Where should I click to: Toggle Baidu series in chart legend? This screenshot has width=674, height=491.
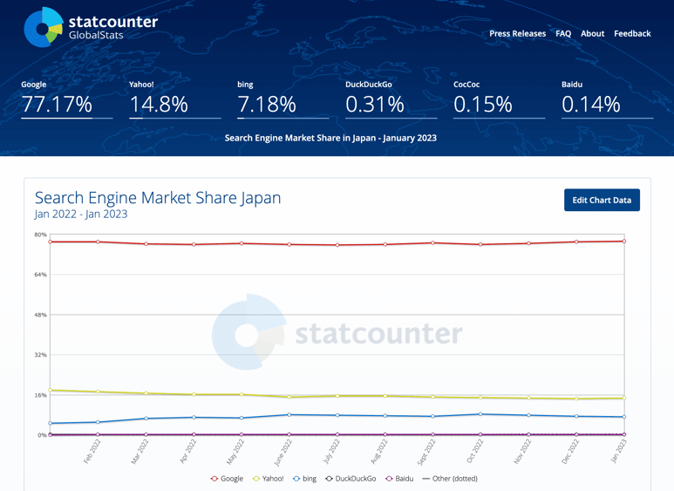click(399, 479)
